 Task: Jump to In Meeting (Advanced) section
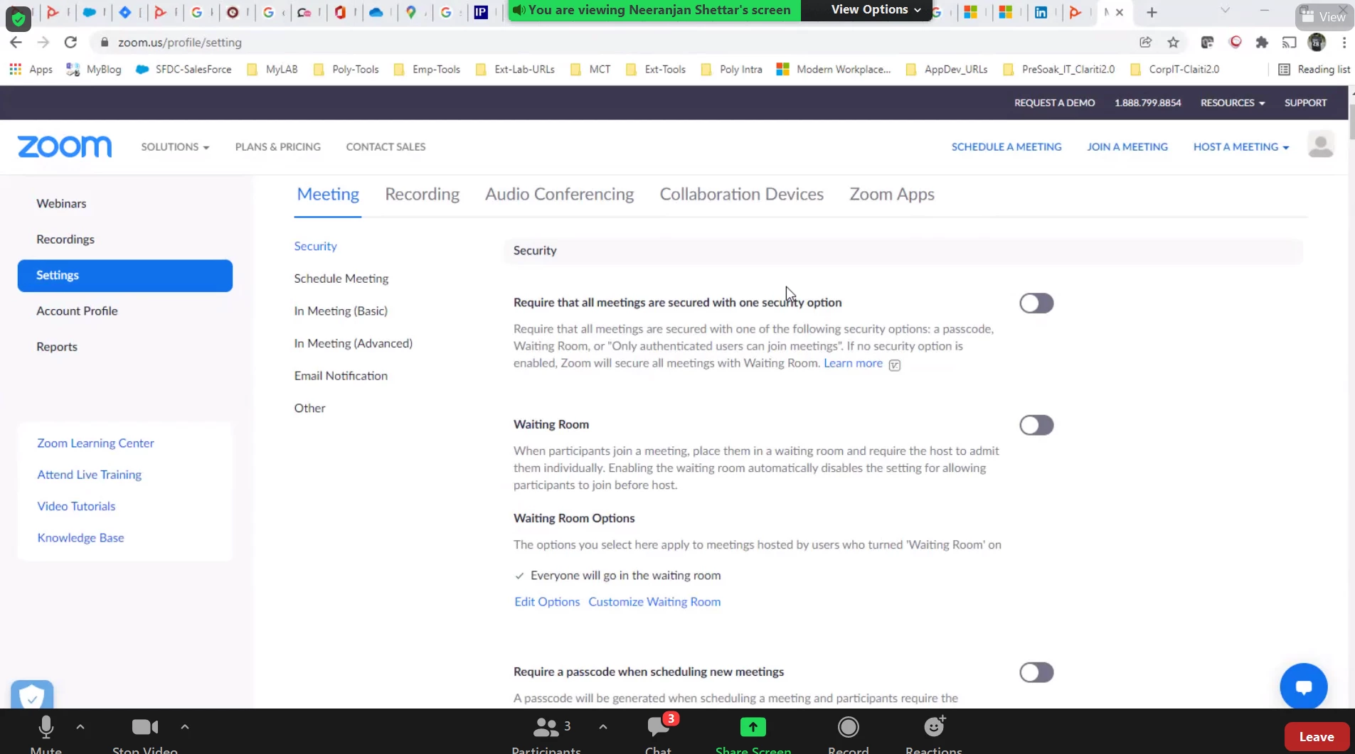tap(354, 343)
